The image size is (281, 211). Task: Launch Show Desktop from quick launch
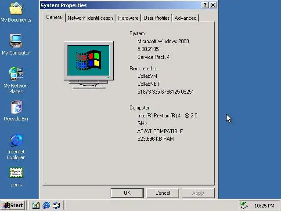point(36,205)
